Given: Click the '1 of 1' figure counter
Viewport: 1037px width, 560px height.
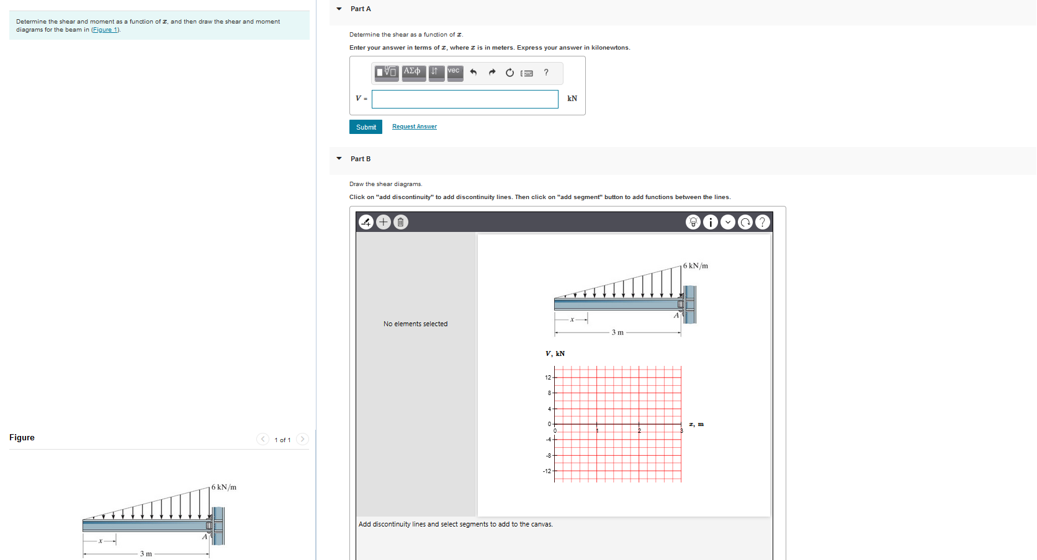Looking at the screenshot, I should (282, 440).
